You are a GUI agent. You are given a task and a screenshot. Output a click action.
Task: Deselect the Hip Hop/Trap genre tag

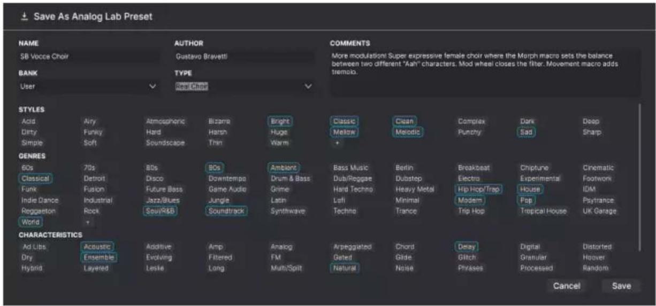478,189
